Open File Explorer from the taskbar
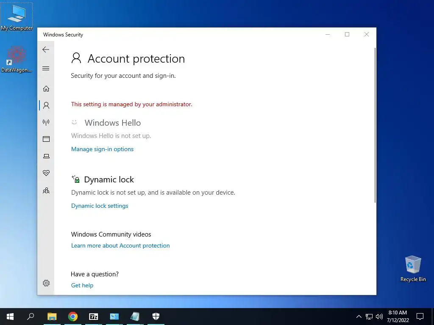The width and height of the screenshot is (434, 325). [52, 317]
